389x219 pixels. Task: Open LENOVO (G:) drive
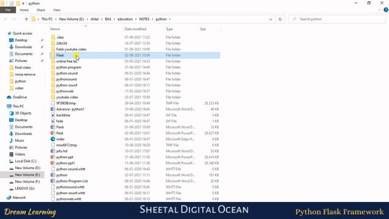(x=24, y=189)
